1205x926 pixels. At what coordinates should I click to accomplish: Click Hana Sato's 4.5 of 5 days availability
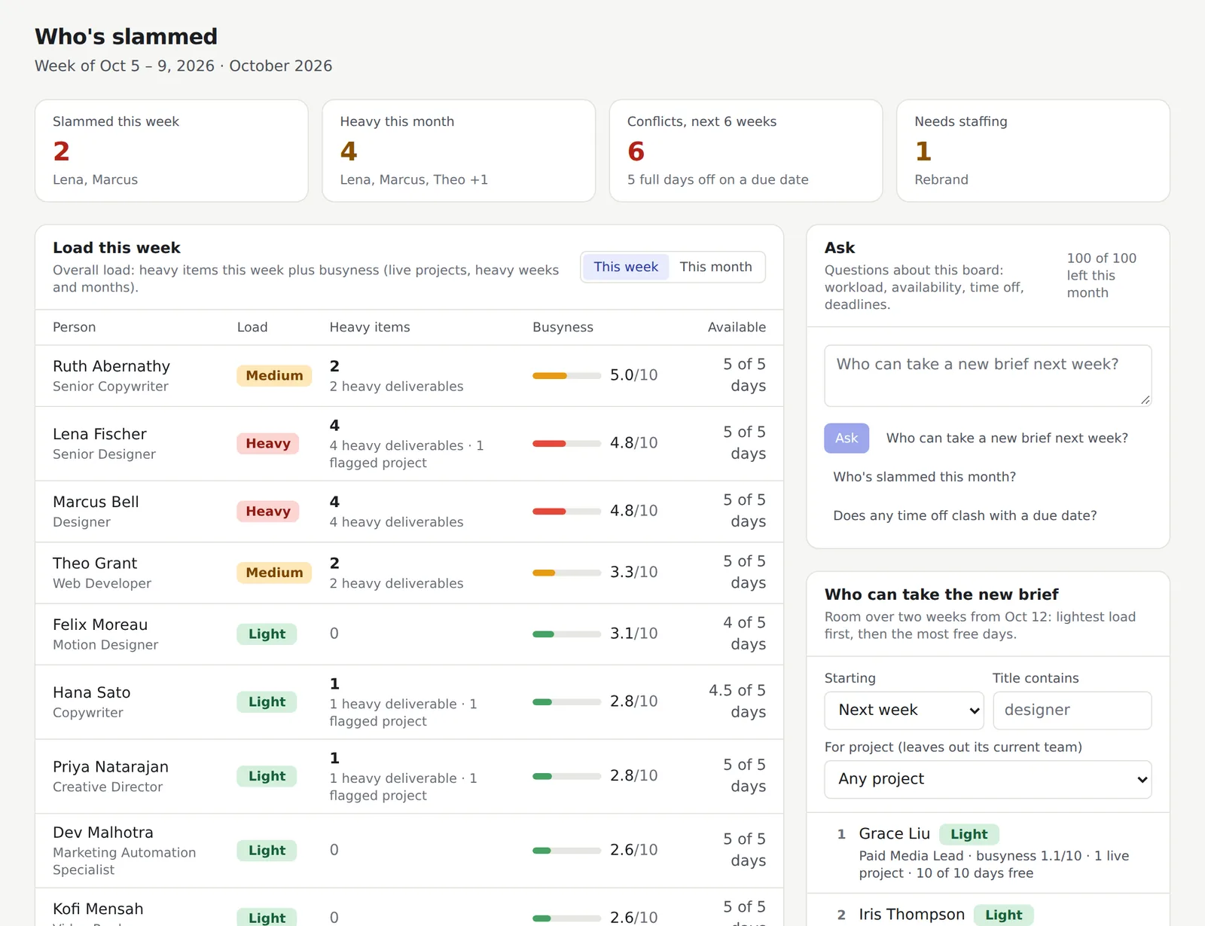pyautogui.click(x=737, y=701)
